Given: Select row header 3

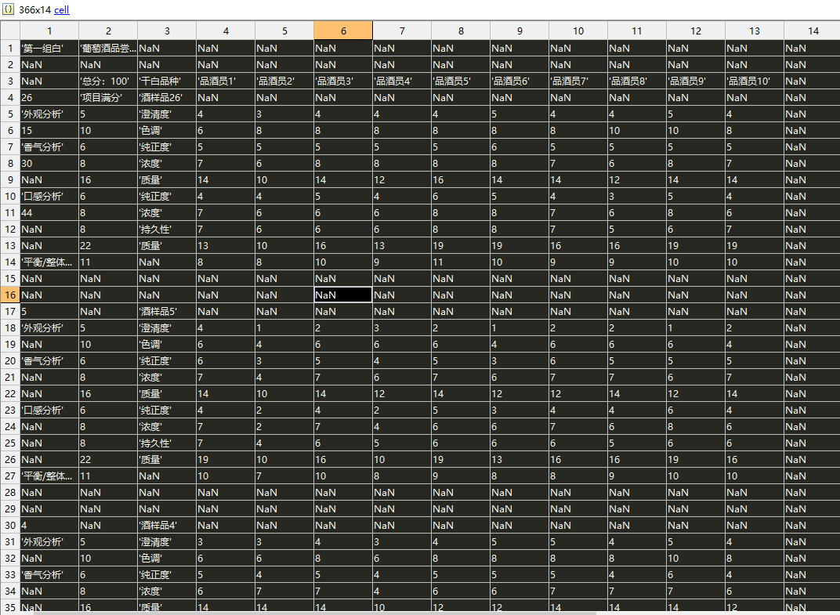Looking at the screenshot, I should pos(10,81).
